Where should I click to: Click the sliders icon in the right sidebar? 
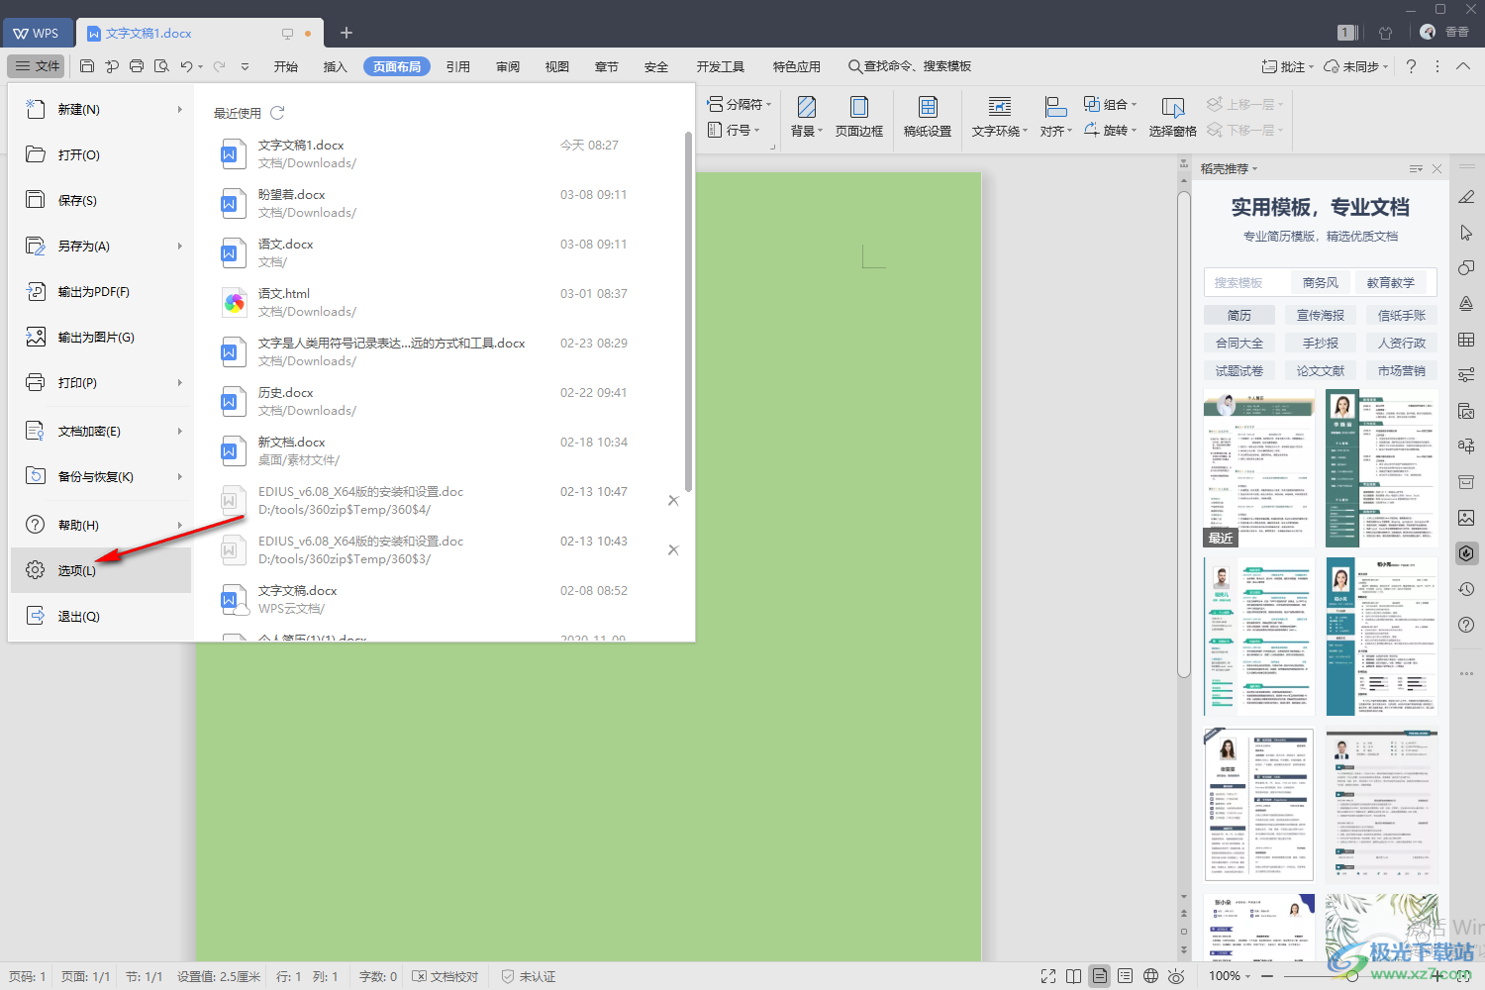[x=1466, y=375]
